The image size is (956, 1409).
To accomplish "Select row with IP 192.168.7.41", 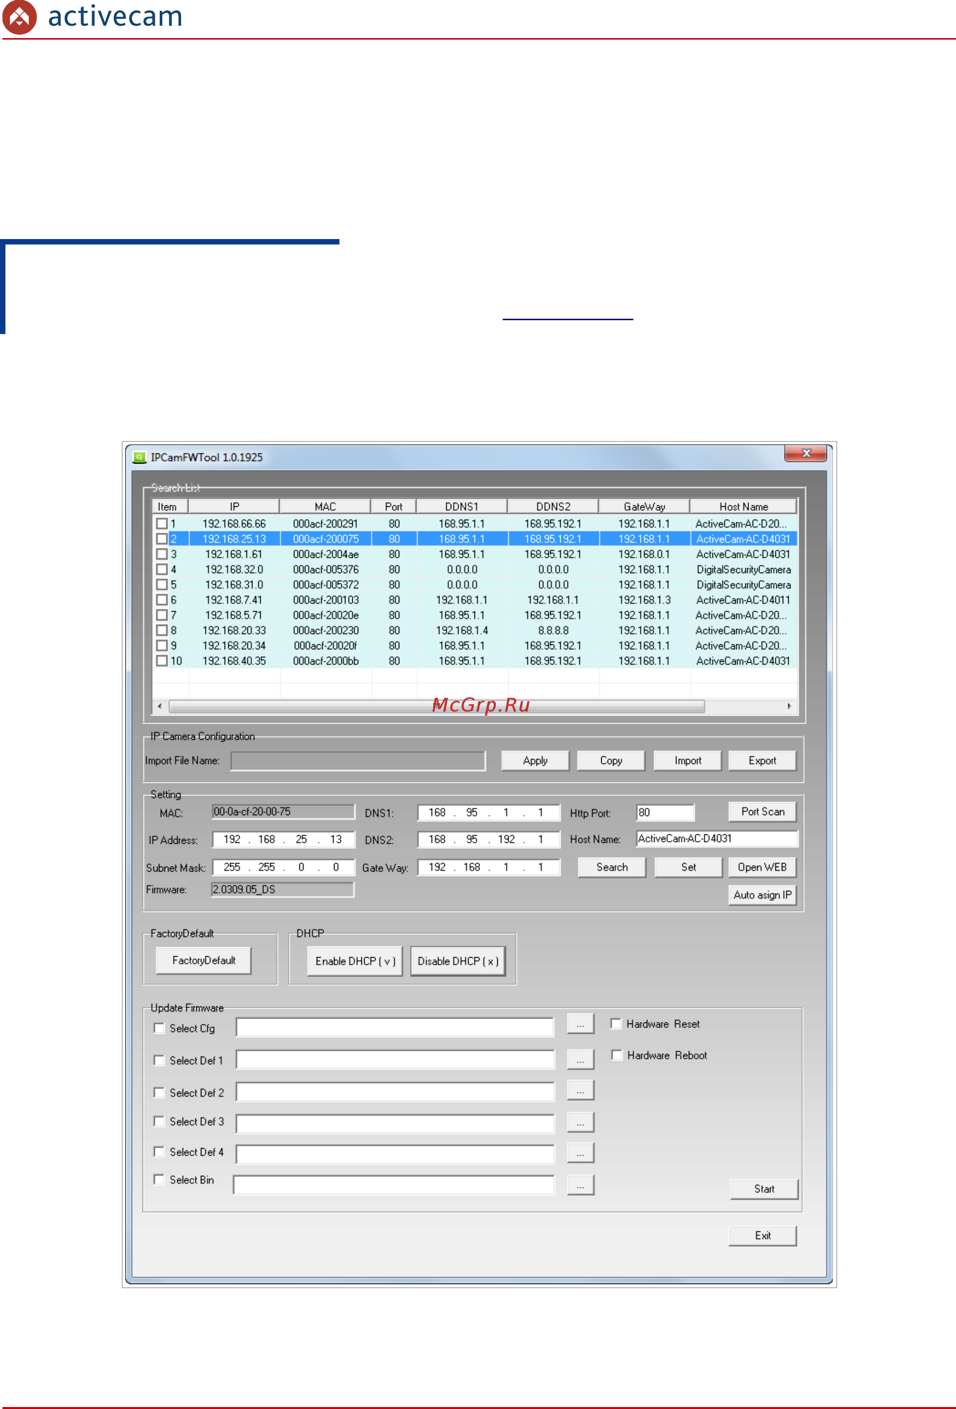I will (475, 600).
